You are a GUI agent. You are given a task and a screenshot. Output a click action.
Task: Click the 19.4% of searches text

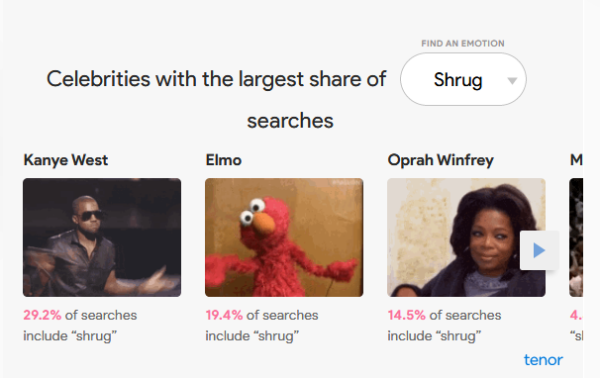click(x=261, y=316)
